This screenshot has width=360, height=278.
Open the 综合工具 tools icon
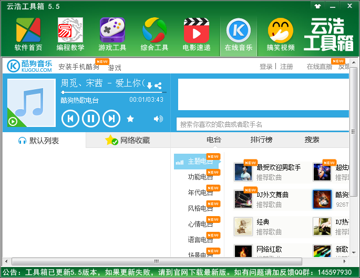(x=155, y=35)
